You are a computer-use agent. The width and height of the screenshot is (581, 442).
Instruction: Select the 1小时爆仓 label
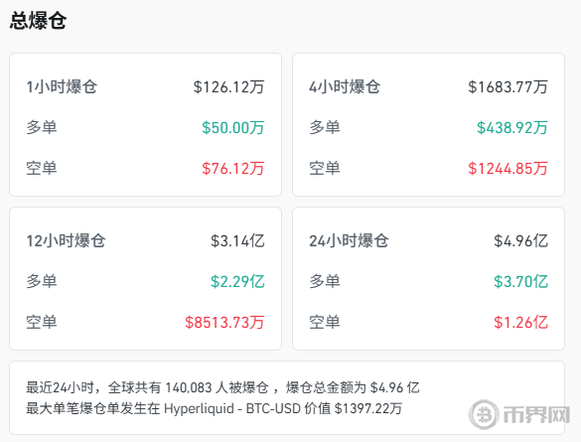click(x=62, y=87)
